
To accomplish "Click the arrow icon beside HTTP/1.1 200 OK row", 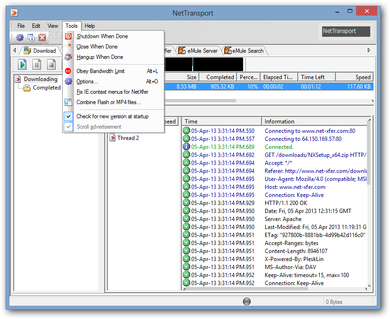I will click(x=187, y=203).
